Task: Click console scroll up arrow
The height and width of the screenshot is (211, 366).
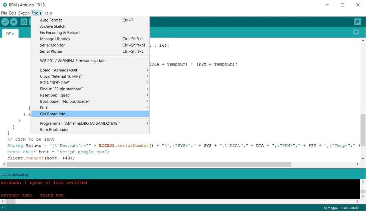Action: [363, 182]
